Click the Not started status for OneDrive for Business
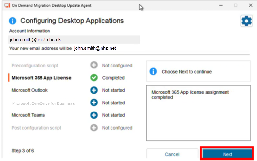Image resolution: width=257 pixels, height=161 pixels. [114, 103]
